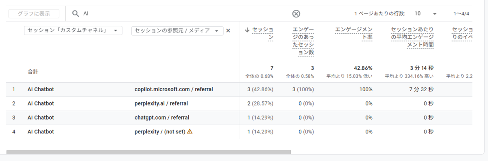Screen dimensions: 488x161
Task: Open the セッションの参照元 / メディア dropdown
Action: pyautogui.click(x=177, y=30)
